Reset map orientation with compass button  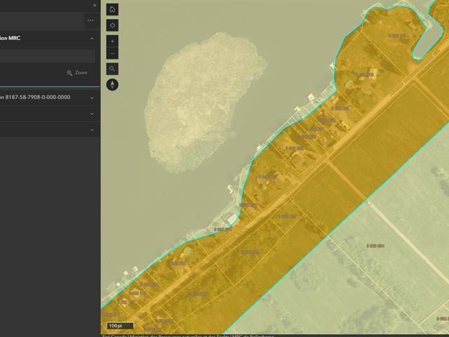(x=113, y=84)
